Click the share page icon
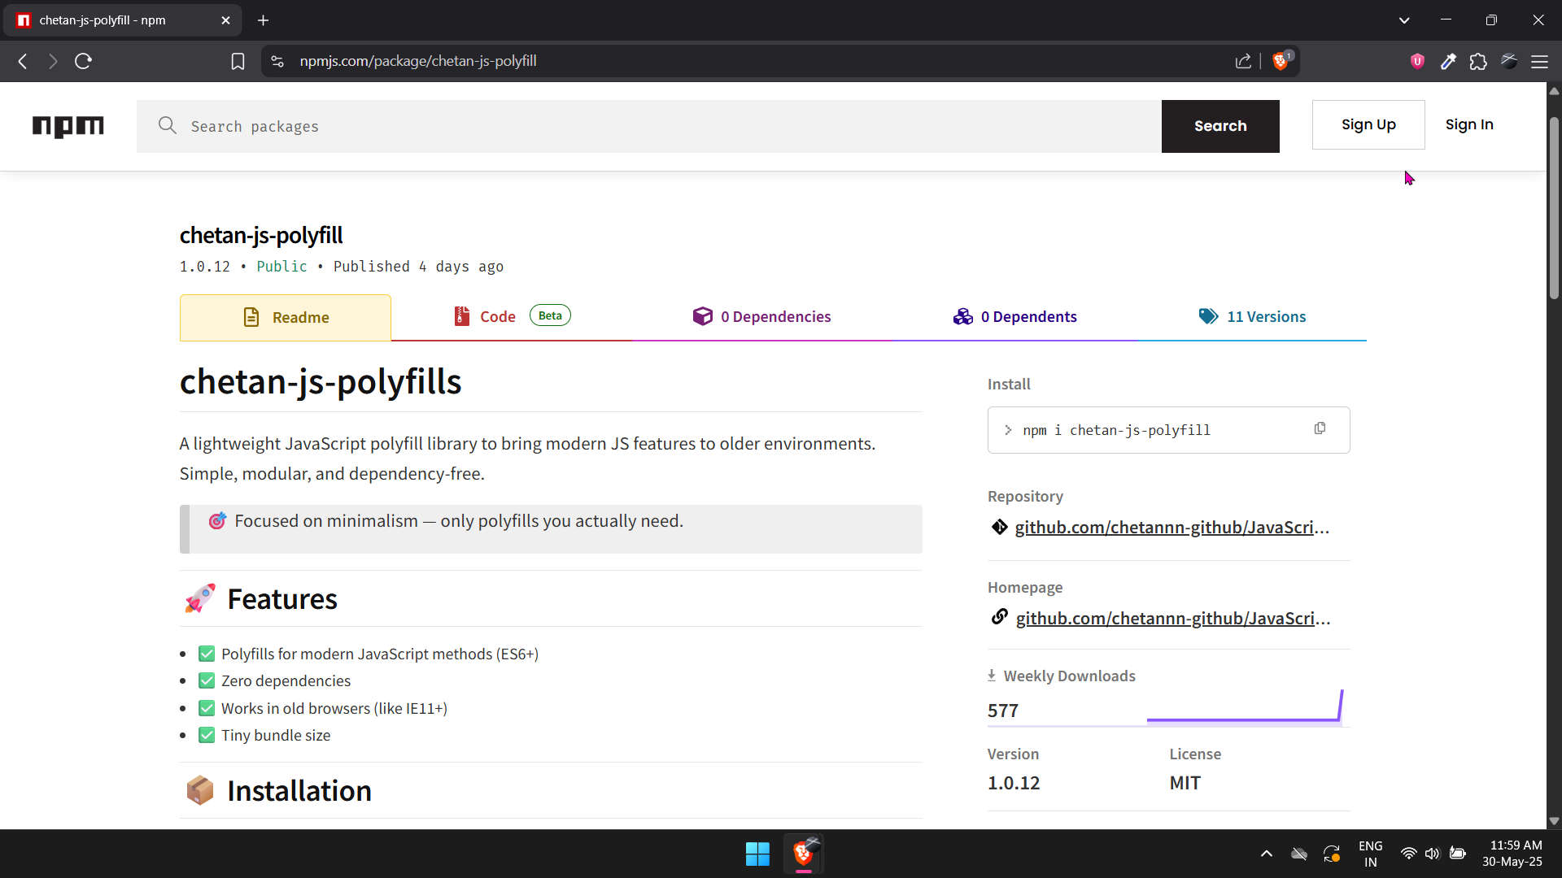The image size is (1562, 878). (1243, 61)
